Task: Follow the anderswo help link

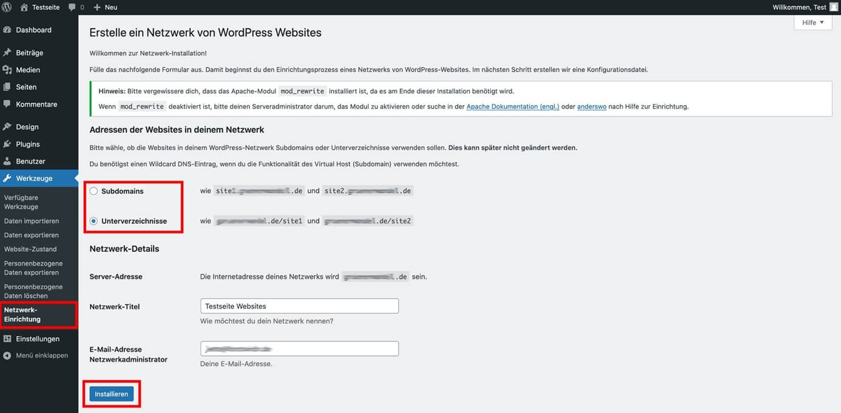Action: point(592,107)
